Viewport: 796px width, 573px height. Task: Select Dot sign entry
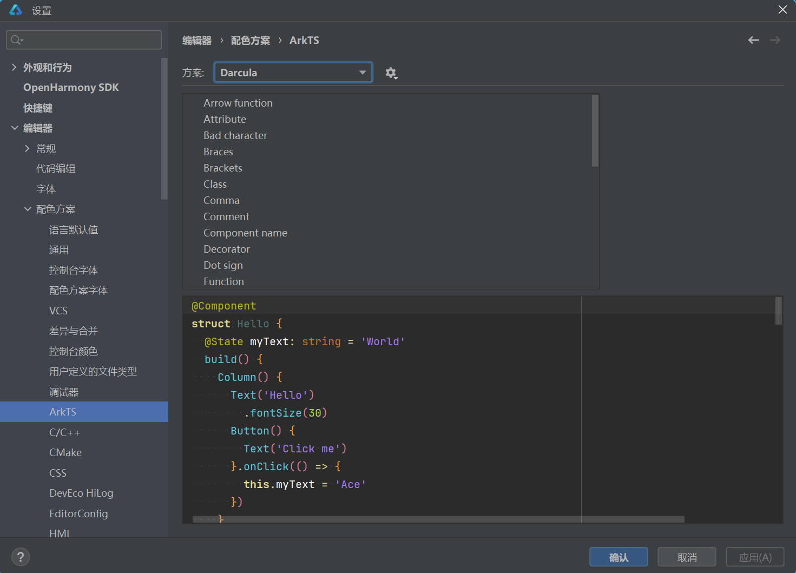click(223, 265)
